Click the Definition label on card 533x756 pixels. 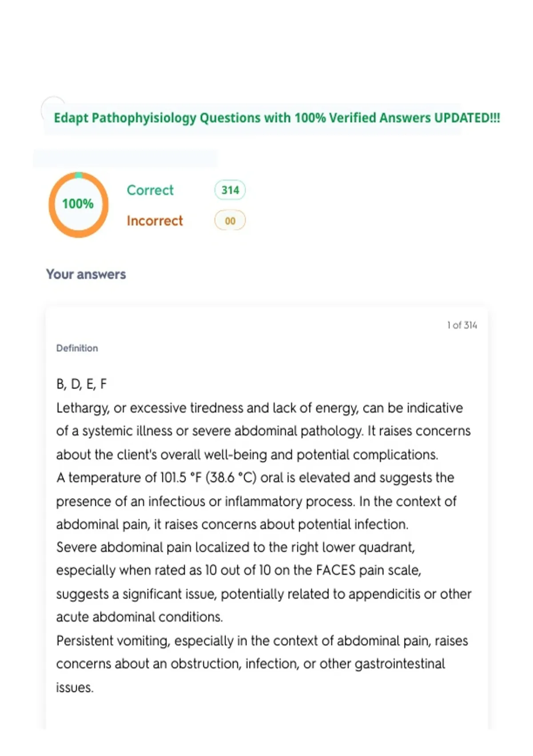click(x=77, y=348)
